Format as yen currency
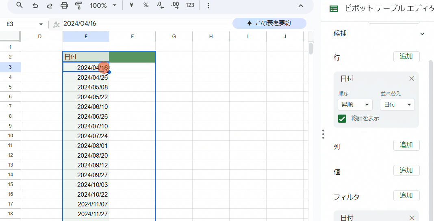This screenshot has width=434, height=221. click(x=132, y=5)
